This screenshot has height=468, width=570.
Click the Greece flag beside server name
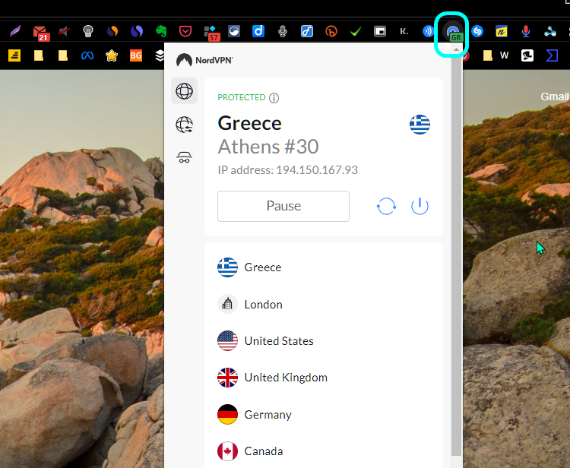pos(420,125)
